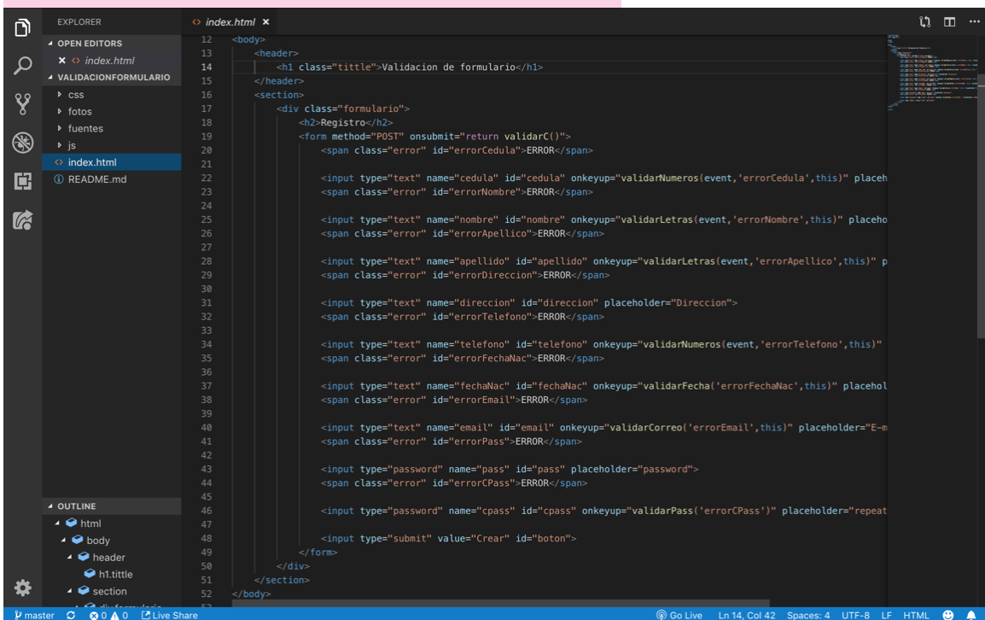Open the Search view in the activity bar
This screenshot has height=620, width=985.
pos(22,65)
